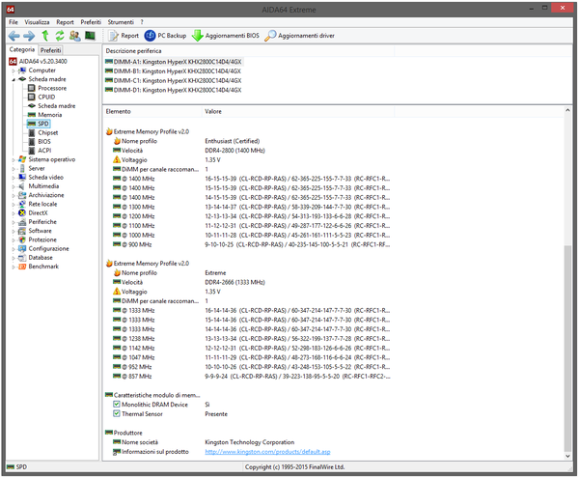Select DIMM-D1 Kingston HyperX device
579x478 pixels.
(x=173, y=90)
